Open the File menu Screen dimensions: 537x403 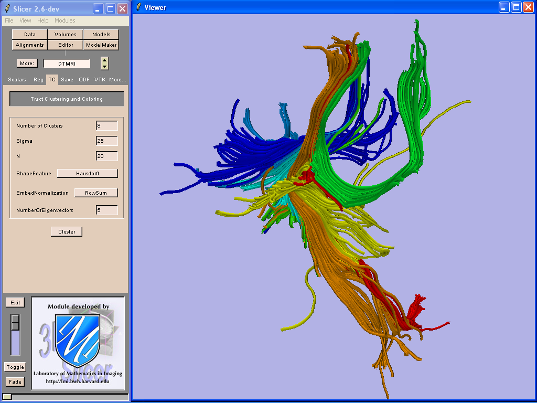click(x=9, y=20)
